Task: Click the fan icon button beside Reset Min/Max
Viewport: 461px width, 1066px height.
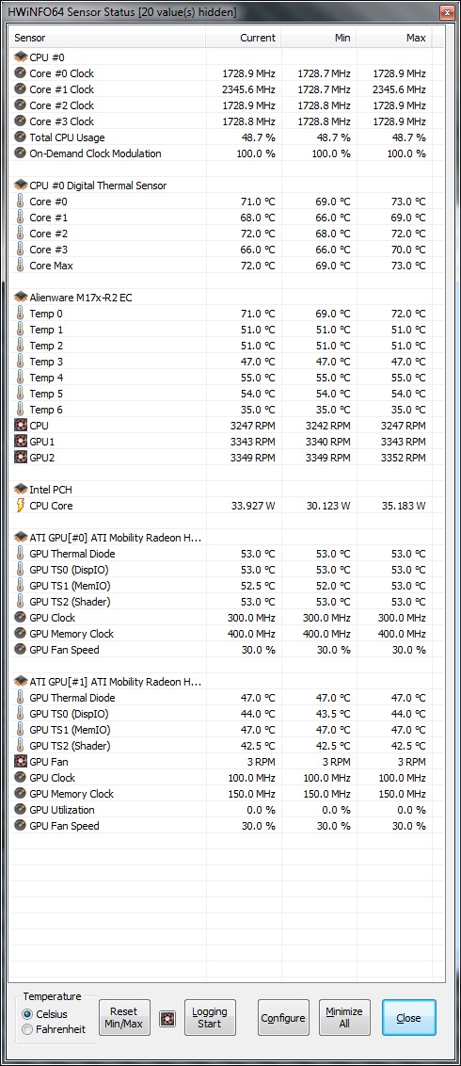Action: pyautogui.click(x=167, y=1018)
